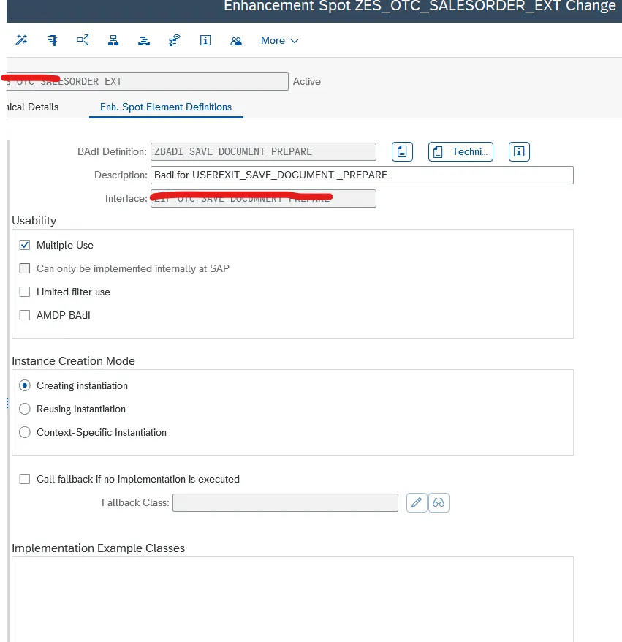The width and height of the screenshot is (622, 642).
Task: Click the information icon in top toolbar
Action: (205, 40)
